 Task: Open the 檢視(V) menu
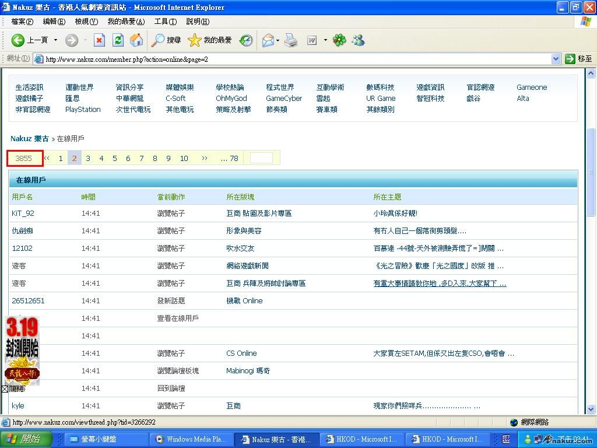click(x=86, y=22)
